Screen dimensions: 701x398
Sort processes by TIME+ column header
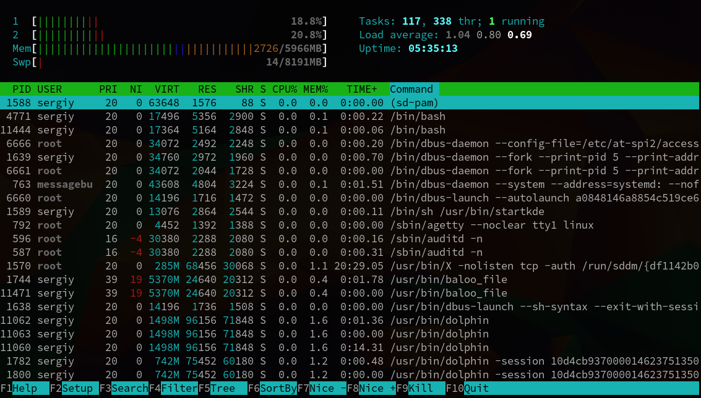click(x=362, y=90)
